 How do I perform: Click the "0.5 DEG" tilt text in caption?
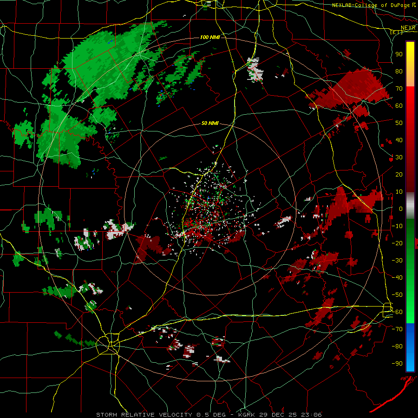click(x=211, y=415)
